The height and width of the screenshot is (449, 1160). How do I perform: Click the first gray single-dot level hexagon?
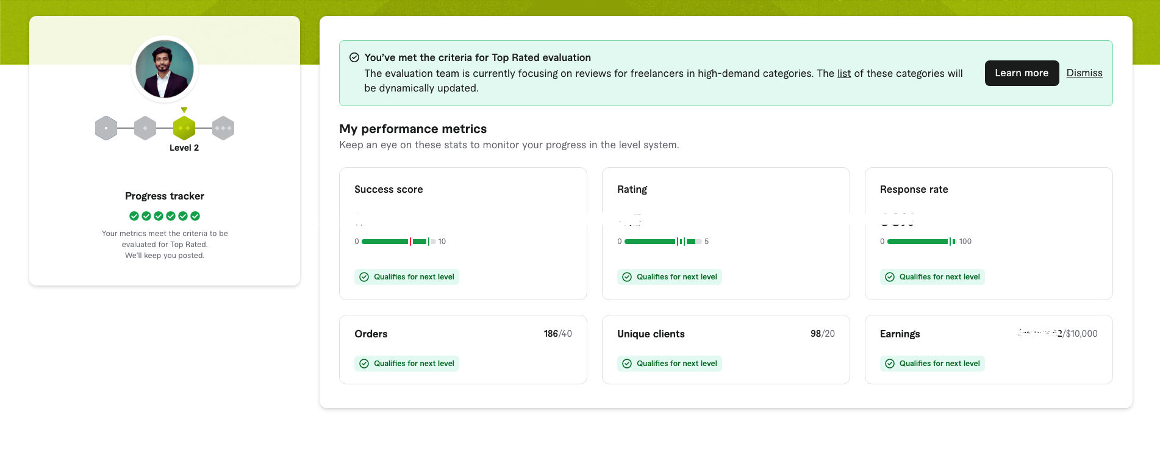[106, 128]
